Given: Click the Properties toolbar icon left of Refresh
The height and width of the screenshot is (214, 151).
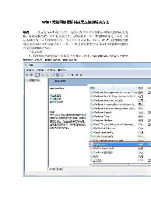Looking at the screenshot, I should tap(43, 75).
